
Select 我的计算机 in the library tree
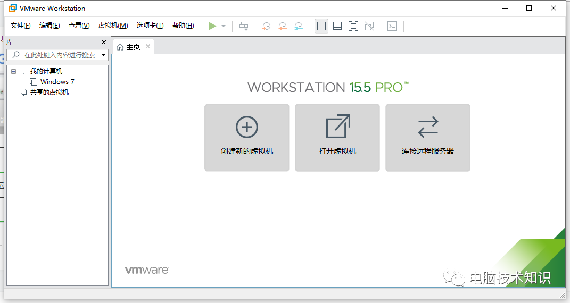(46, 71)
